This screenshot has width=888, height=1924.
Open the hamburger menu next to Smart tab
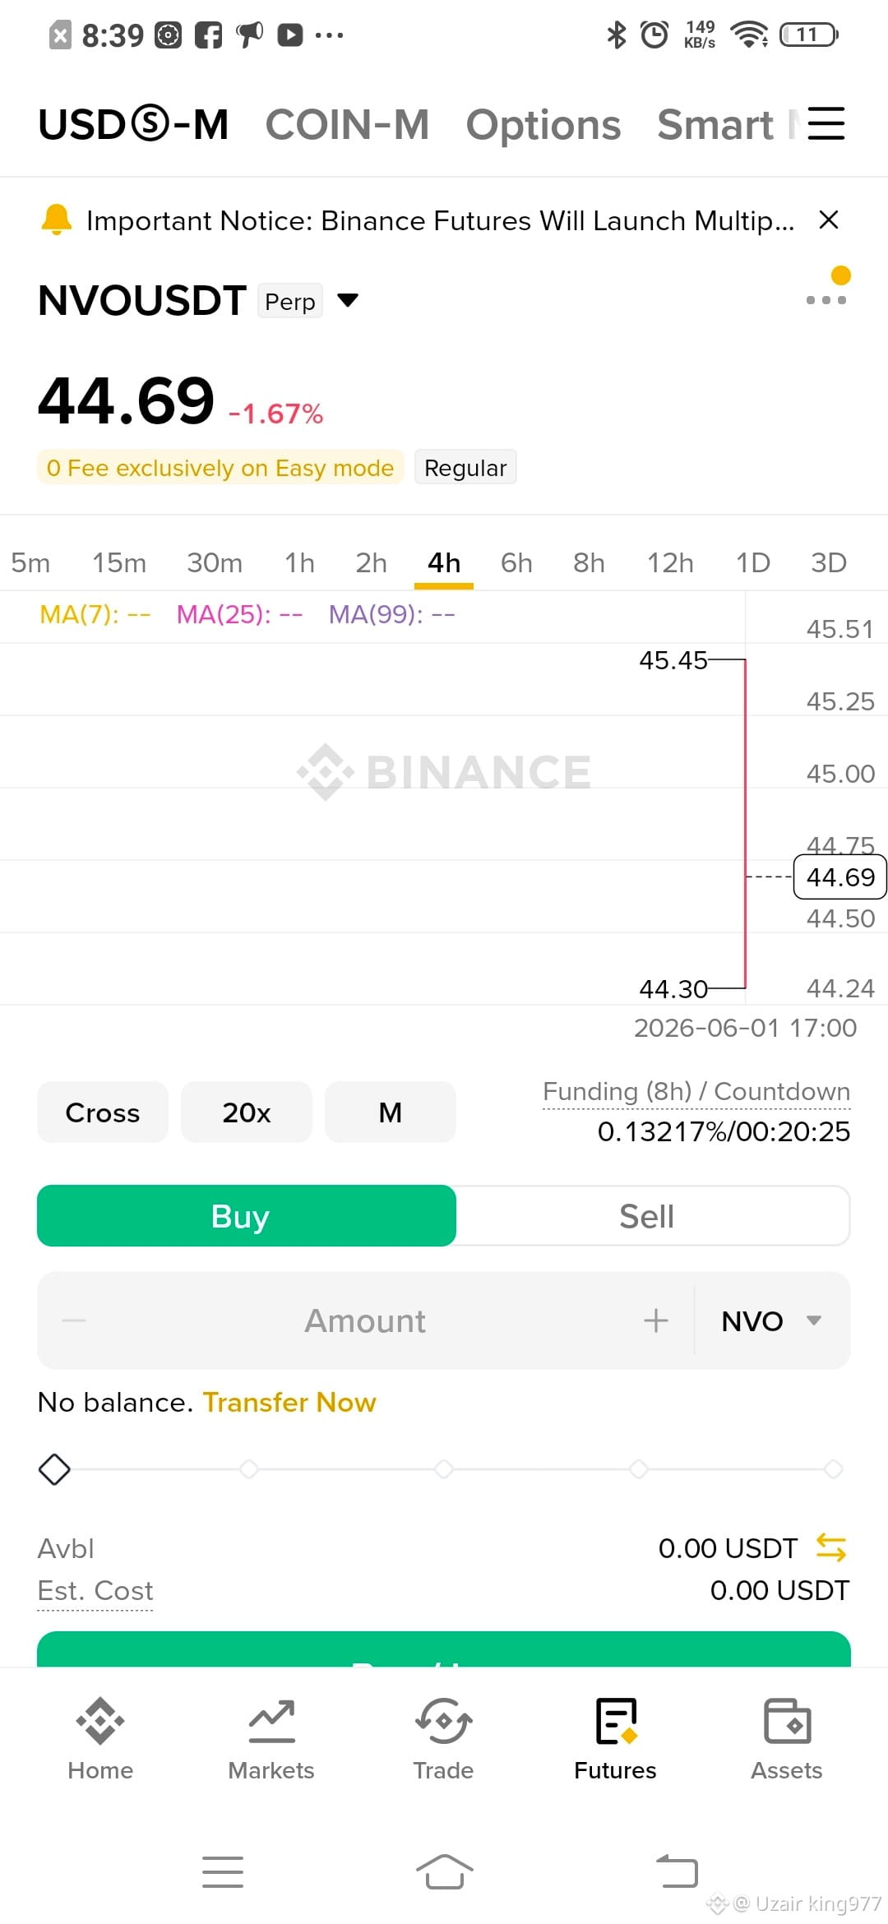826,124
